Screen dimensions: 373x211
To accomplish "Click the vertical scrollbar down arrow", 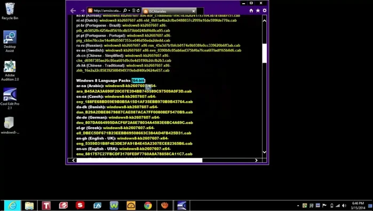I will tap(264, 152).
